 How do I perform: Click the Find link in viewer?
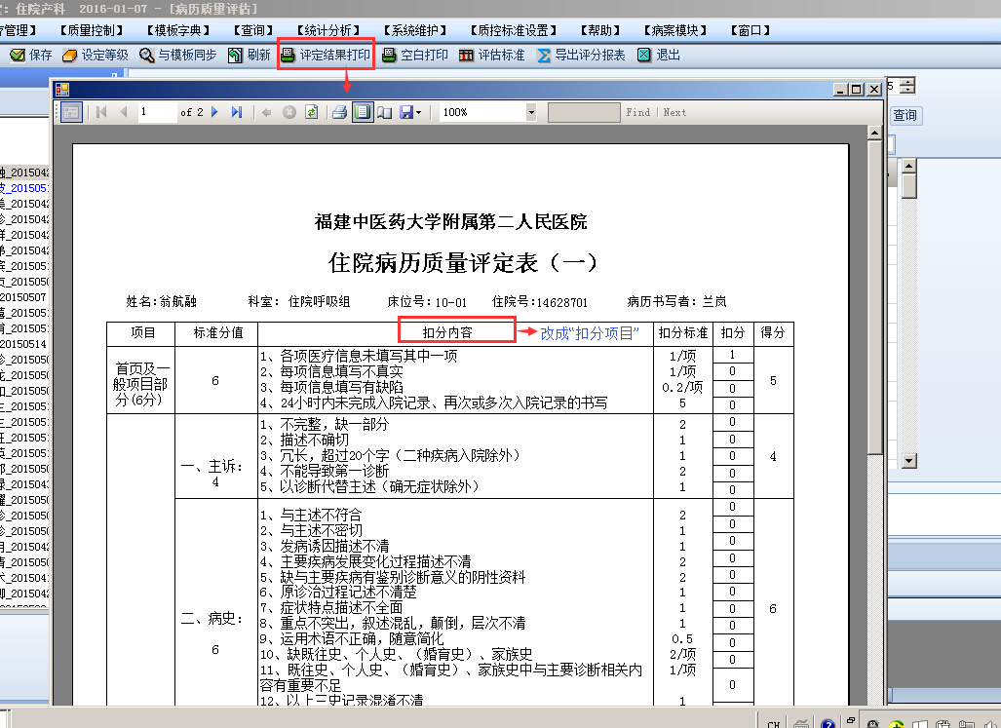coord(637,112)
